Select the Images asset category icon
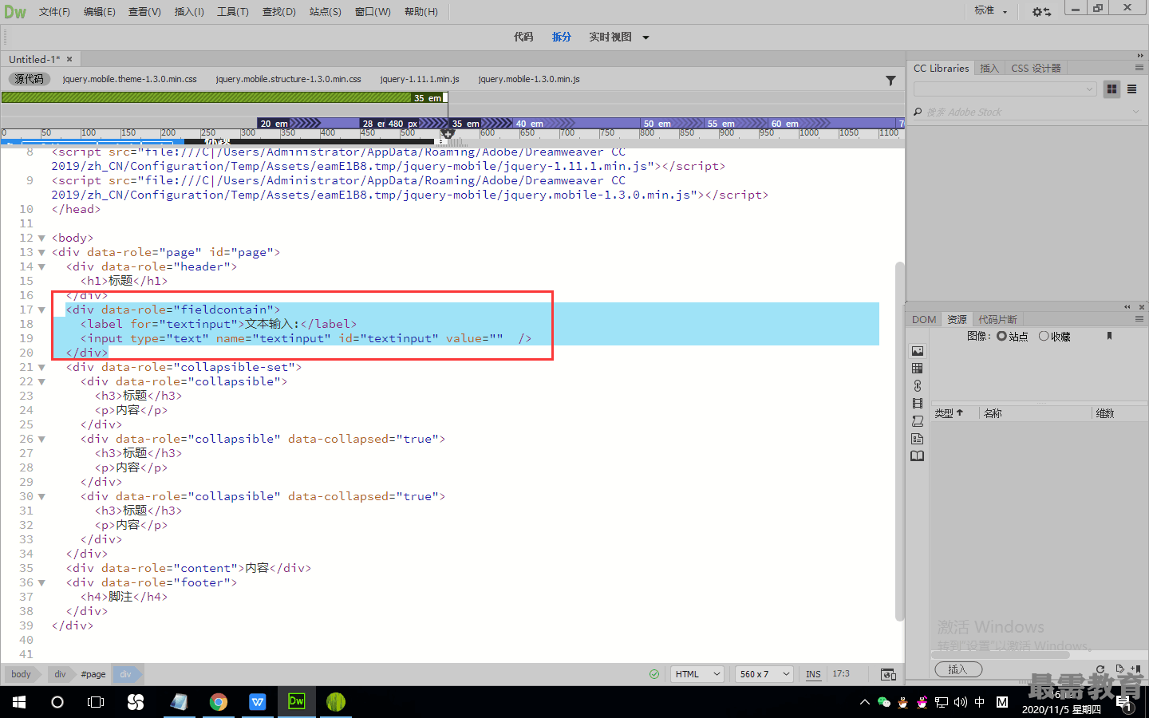 (918, 351)
